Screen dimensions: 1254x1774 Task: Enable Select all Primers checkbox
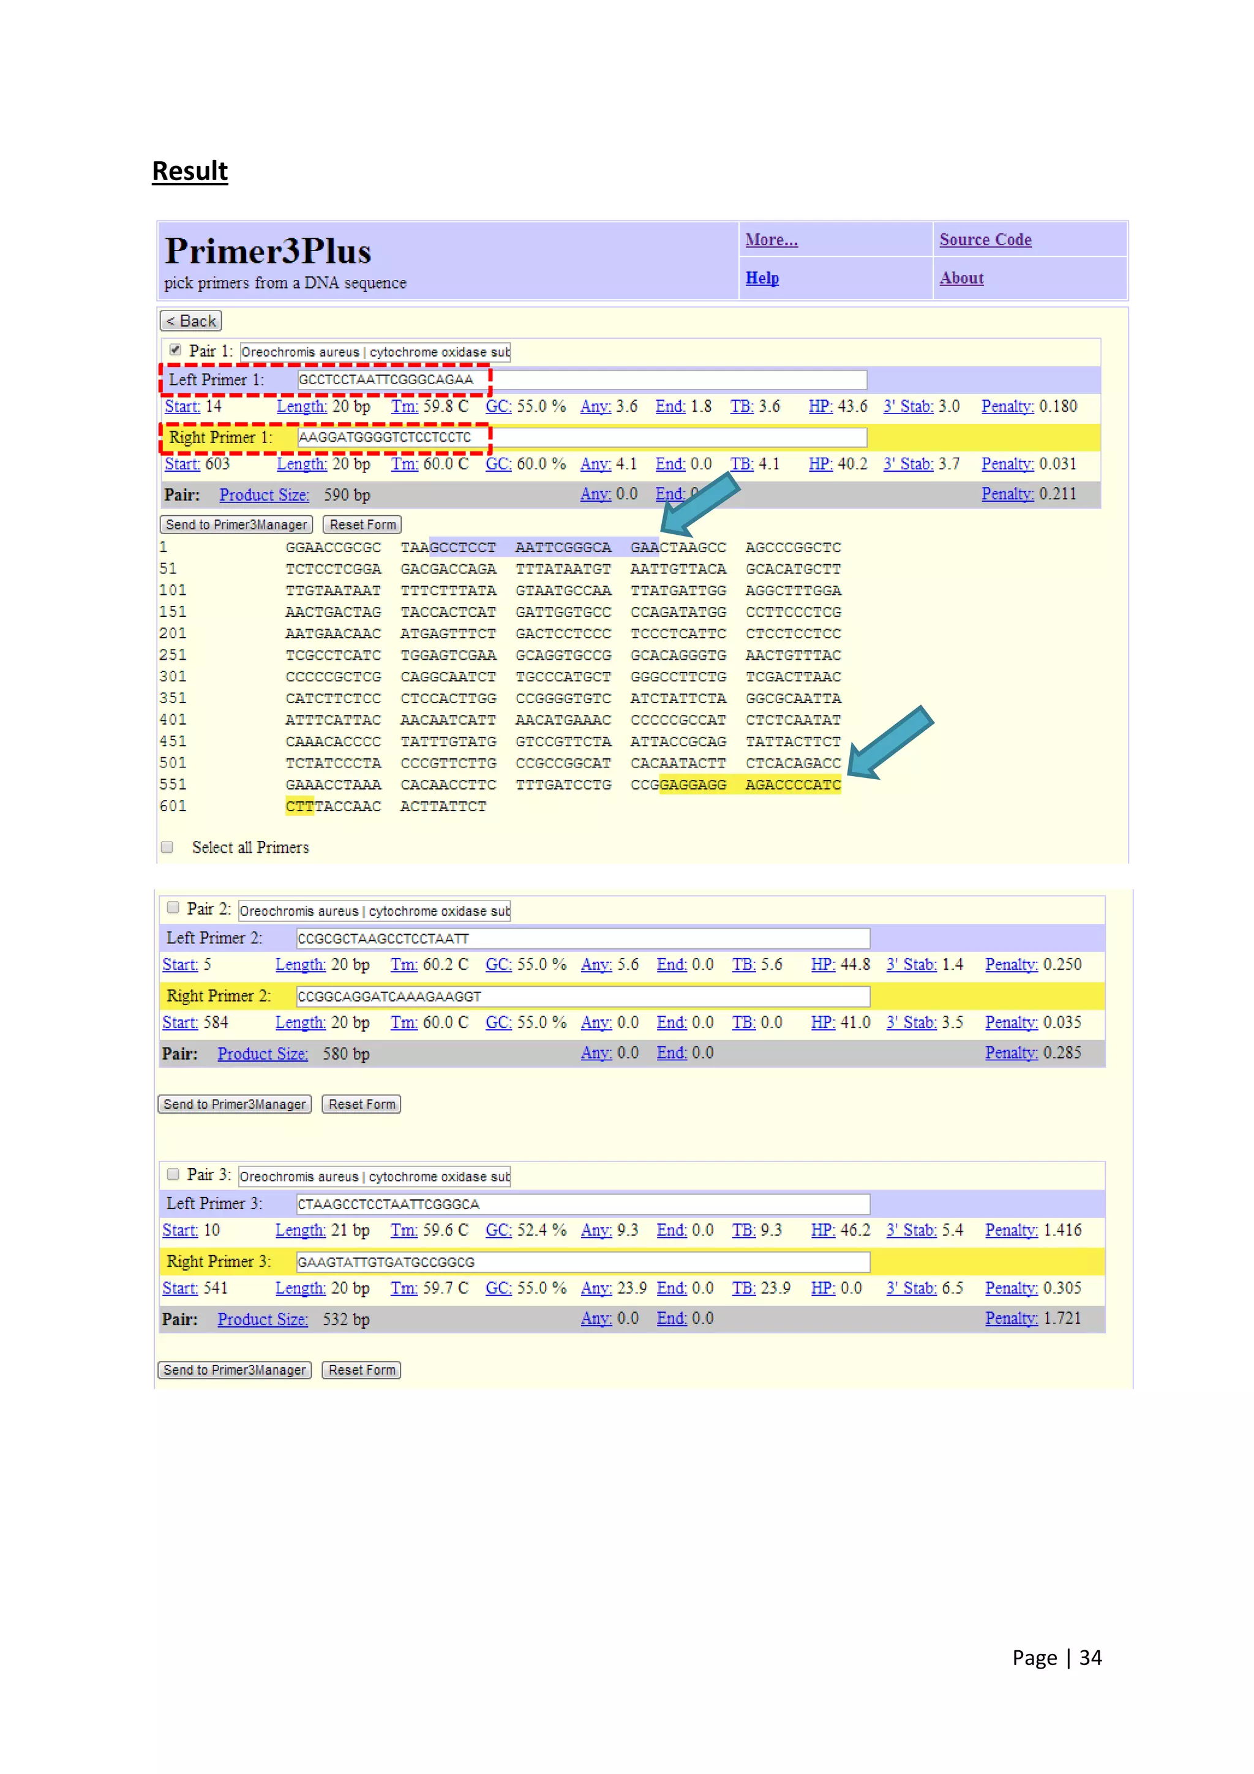(167, 847)
